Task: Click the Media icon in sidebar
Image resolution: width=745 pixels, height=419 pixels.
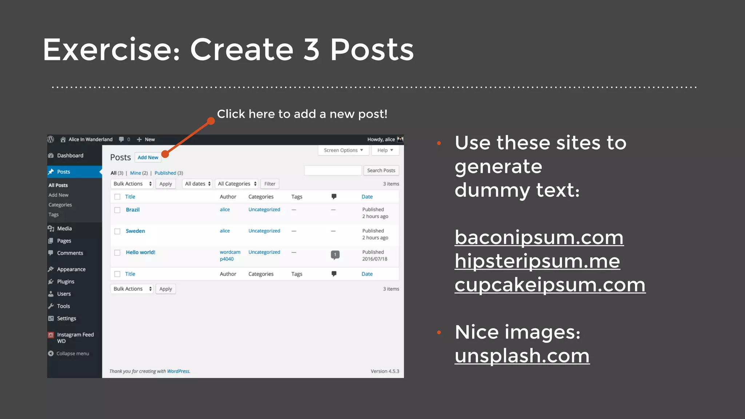Action: (51, 228)
